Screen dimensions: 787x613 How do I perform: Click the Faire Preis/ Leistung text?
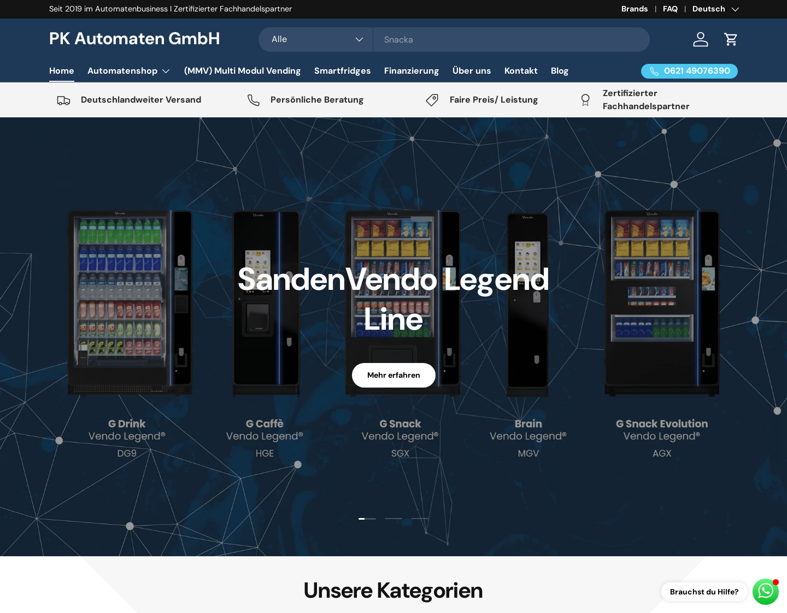tap(494, 100)
